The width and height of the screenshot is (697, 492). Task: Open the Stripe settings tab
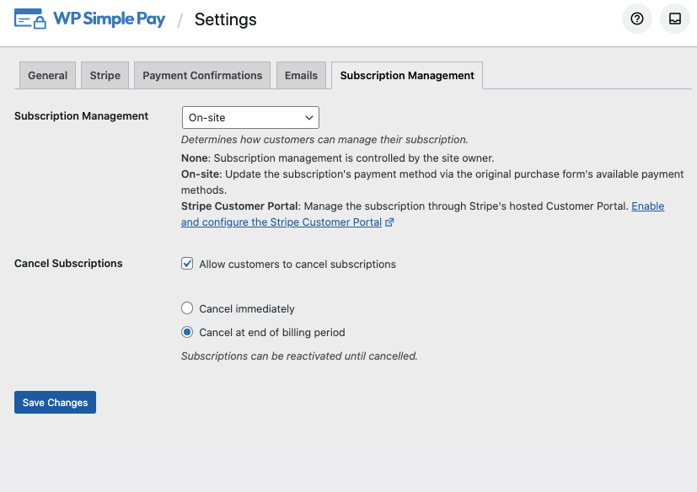coord(105,75)
